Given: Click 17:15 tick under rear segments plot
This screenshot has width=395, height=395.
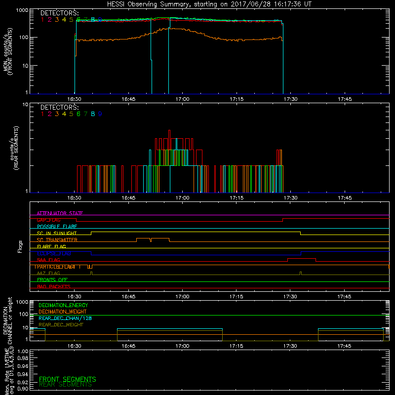Looking at the screenshot, I should 237,198.
